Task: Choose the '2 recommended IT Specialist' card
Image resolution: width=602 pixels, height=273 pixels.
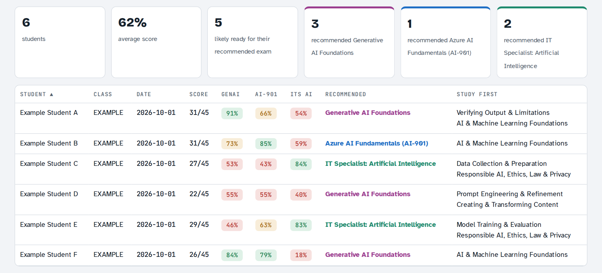Action: [x=542, y=42]
